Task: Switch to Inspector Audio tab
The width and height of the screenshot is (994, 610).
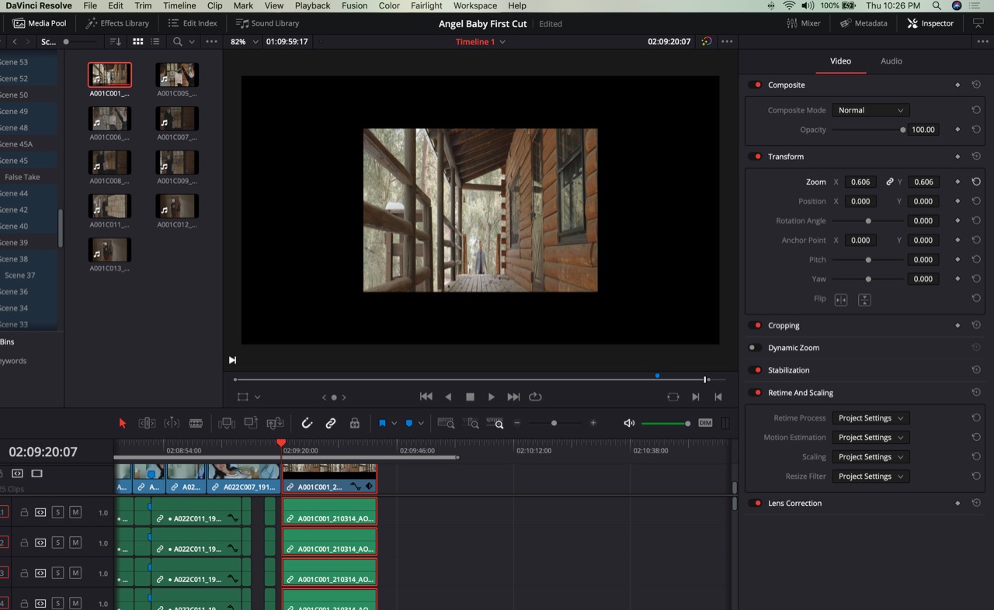Action: tap(891, 61)
